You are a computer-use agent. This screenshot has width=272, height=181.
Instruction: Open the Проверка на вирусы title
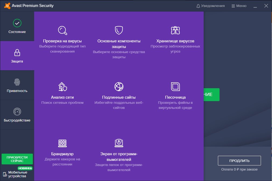(62, 41)
